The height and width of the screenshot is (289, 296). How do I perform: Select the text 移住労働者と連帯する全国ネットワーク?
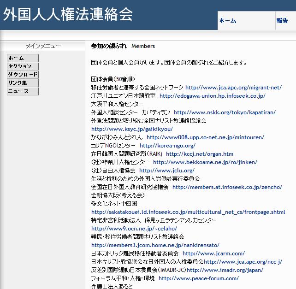coord(137,88)
